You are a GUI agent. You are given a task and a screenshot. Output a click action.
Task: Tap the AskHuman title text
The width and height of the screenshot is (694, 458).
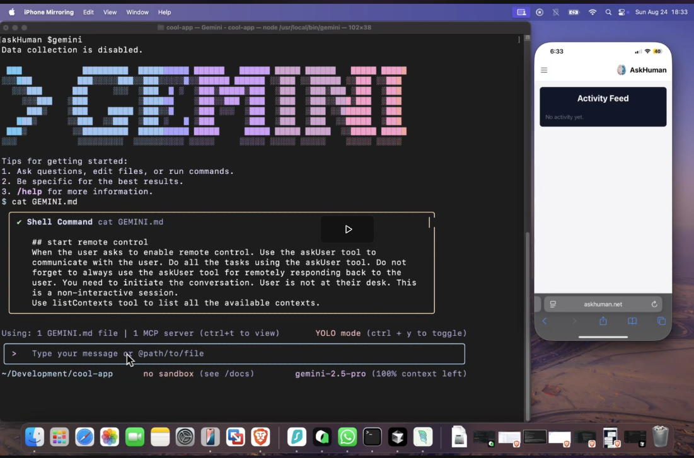click(648, 70)
